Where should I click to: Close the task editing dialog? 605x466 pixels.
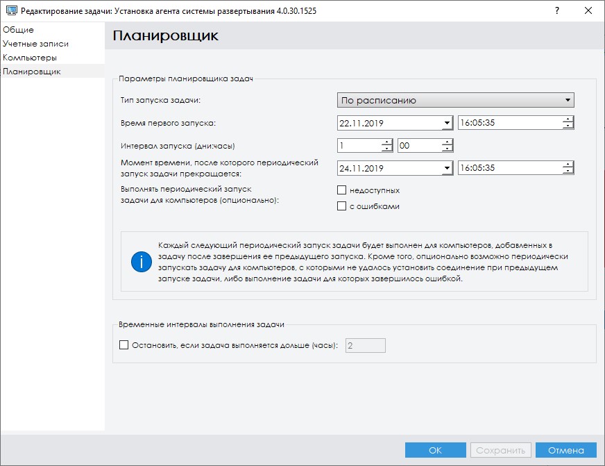(588, 10)
